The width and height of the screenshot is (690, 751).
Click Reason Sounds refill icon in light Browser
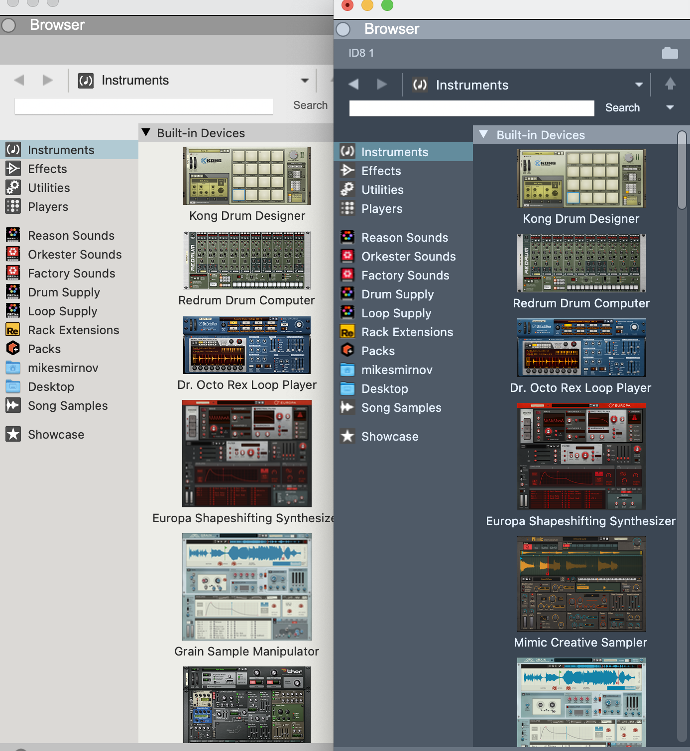coord(13,235)
